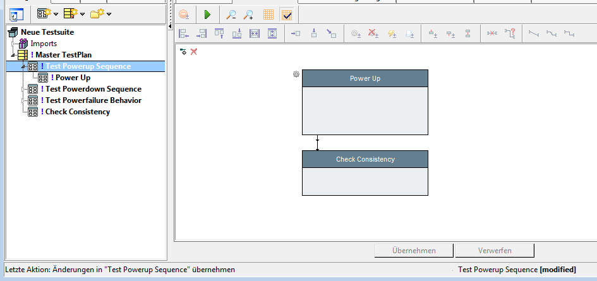The height and width of the screenshot is (281, 597).
Task: Open the new test sequence dropdown arrow
Action: click(56, 14)
